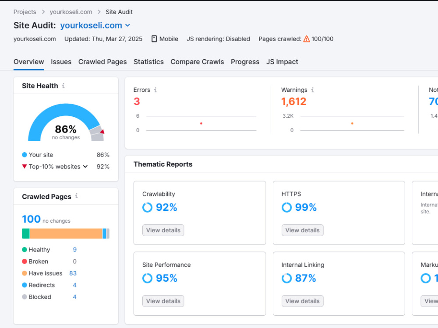Click the Internal Linking 87% score
The height and width of the screenshot is (328, 438).
[306, 278]
